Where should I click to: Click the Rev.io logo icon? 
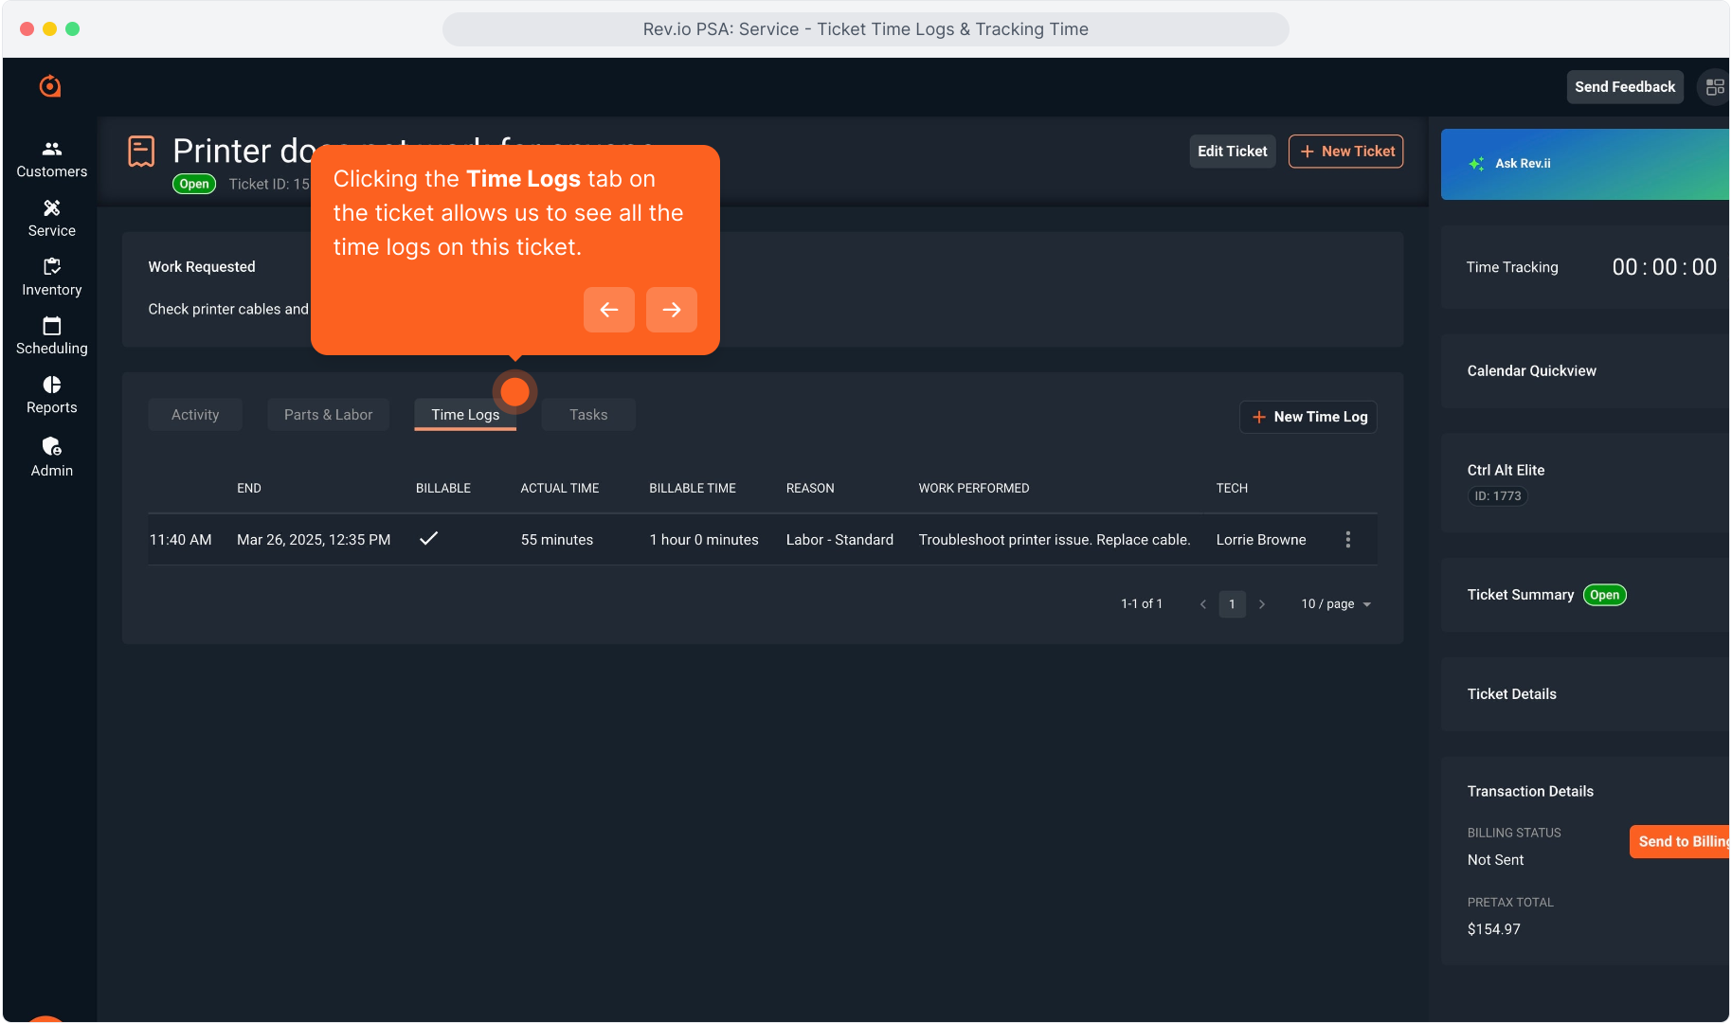point(50,86)
